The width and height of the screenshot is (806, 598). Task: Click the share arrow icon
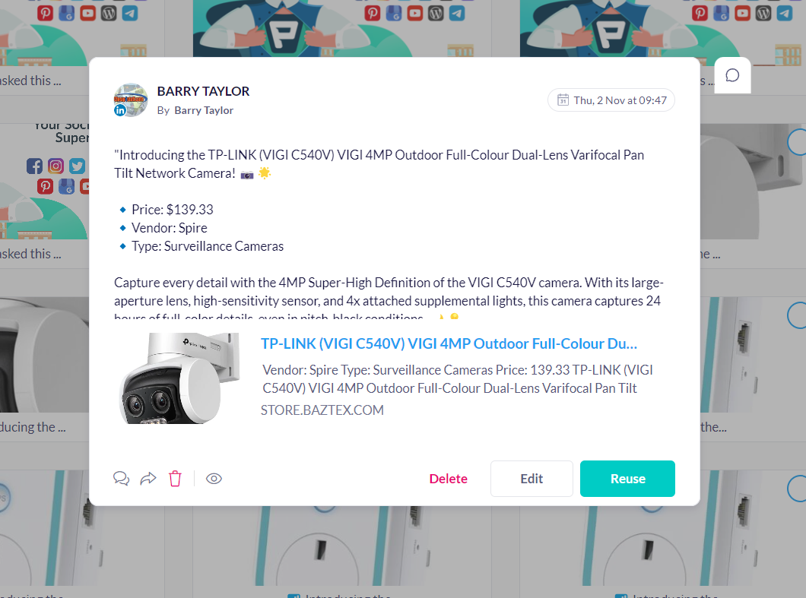(x=148, y=478)
